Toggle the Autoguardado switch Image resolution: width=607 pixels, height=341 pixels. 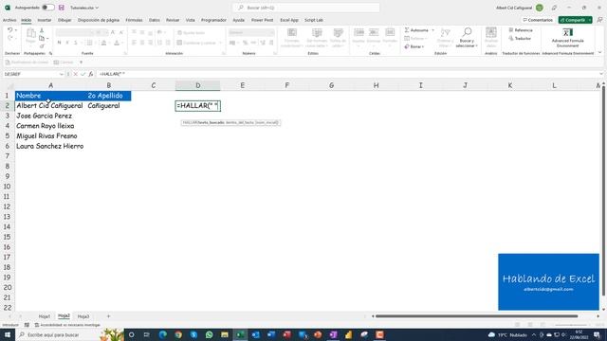pos(48,8)
